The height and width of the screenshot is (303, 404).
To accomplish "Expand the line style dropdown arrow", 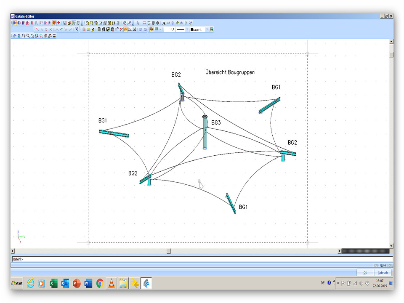I will (187, 29).
